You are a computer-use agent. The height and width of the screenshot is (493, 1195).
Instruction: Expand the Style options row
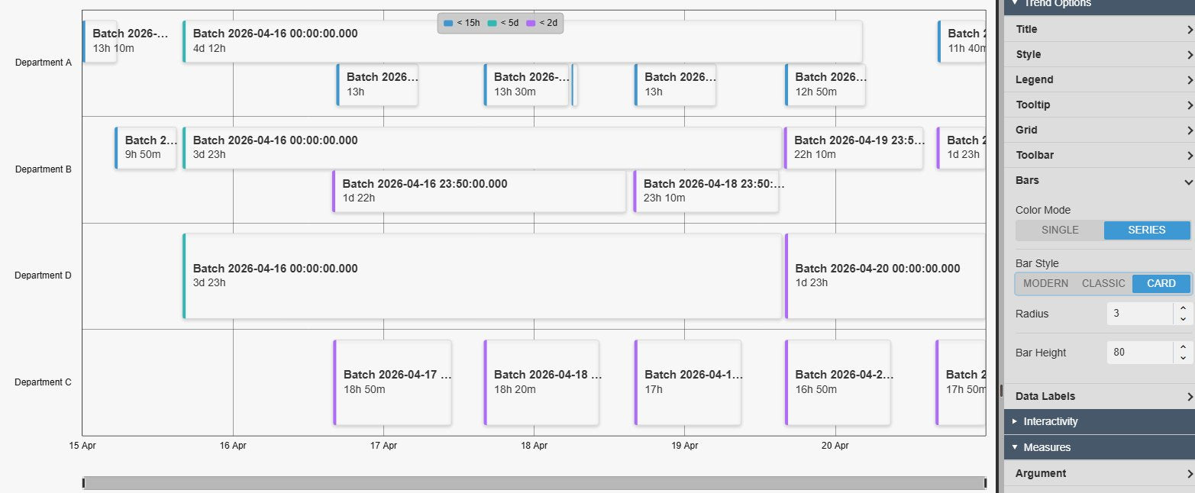[x=1100, y=54]
